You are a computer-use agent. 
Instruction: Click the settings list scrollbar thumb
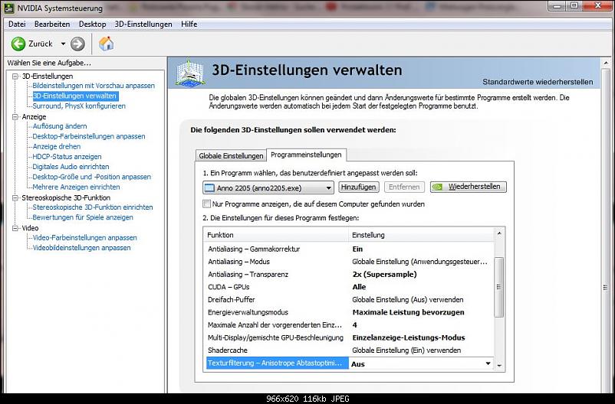pos(499,287)
